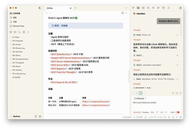This screenshot has width=191, height=129.
Task: Toggle the YOLO mode switch
Action: [x=178, y=112]
